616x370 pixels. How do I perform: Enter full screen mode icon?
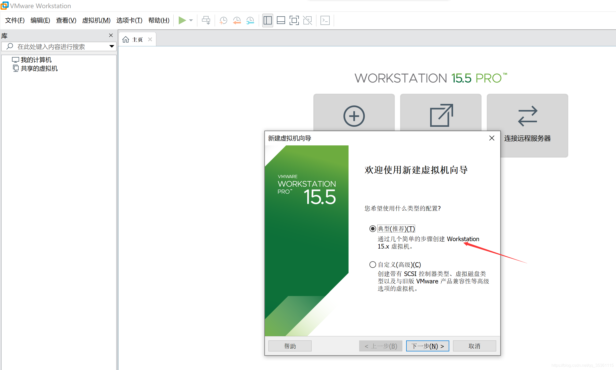294,20
